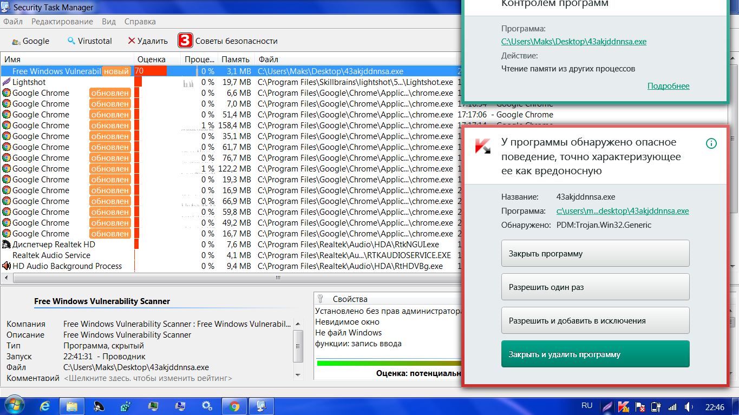Click the comment field to change rating

click(x=148, y=378)
